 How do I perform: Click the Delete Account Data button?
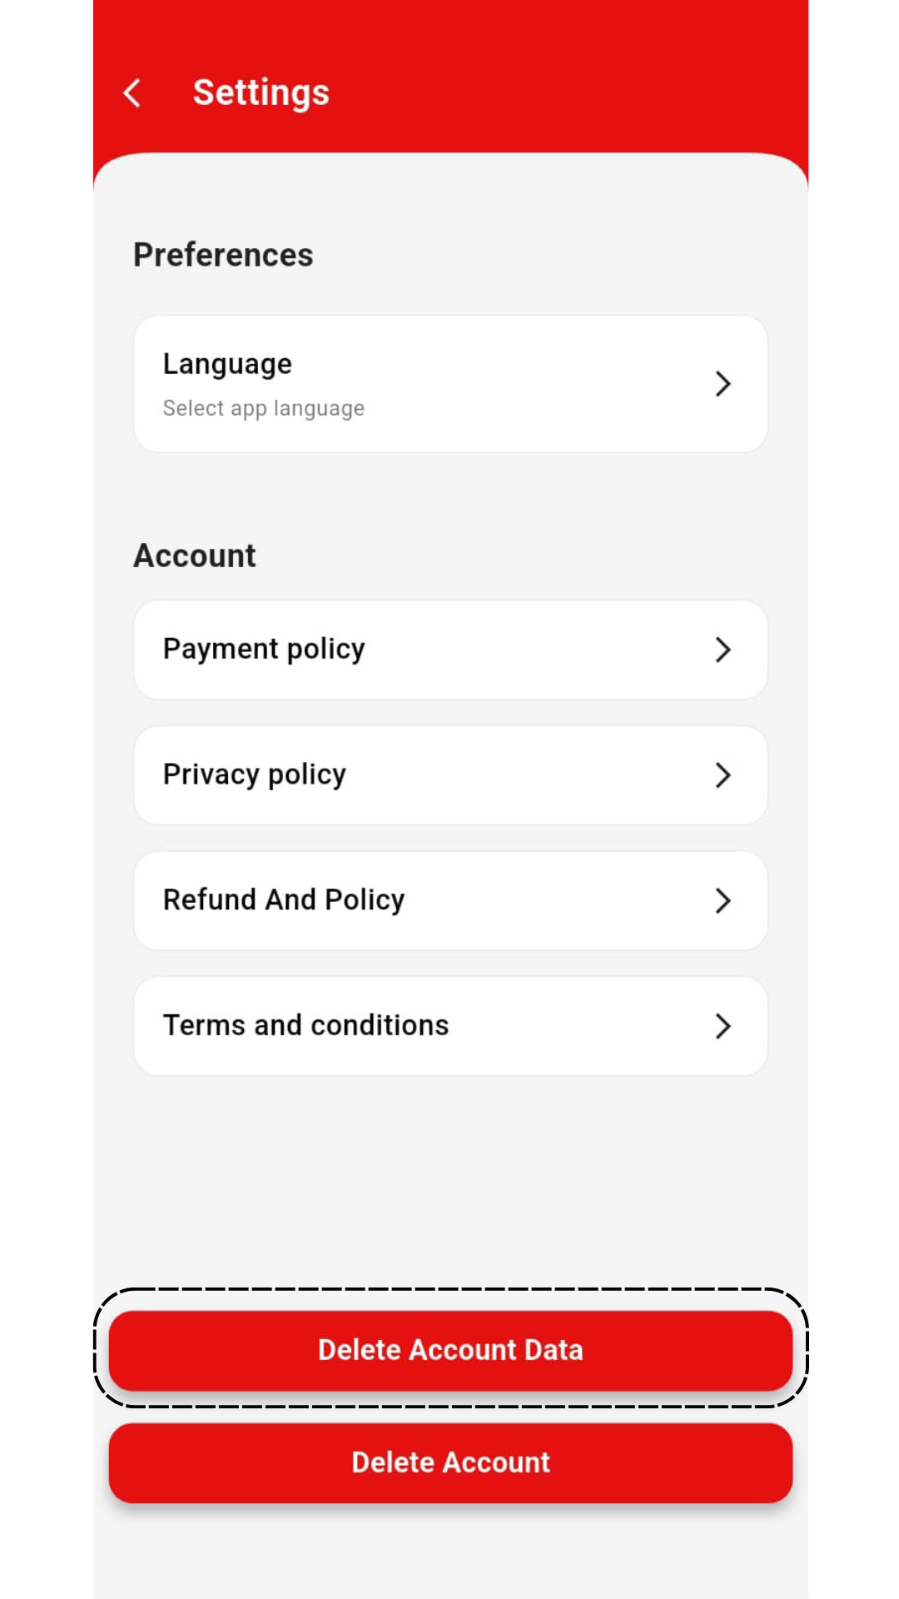[x=450, y=1350]
